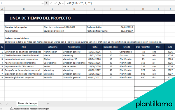
Task: Click the 'LINEA DE TIEMPO DEL PROYECTO' title
Action: tap(40, 18)
